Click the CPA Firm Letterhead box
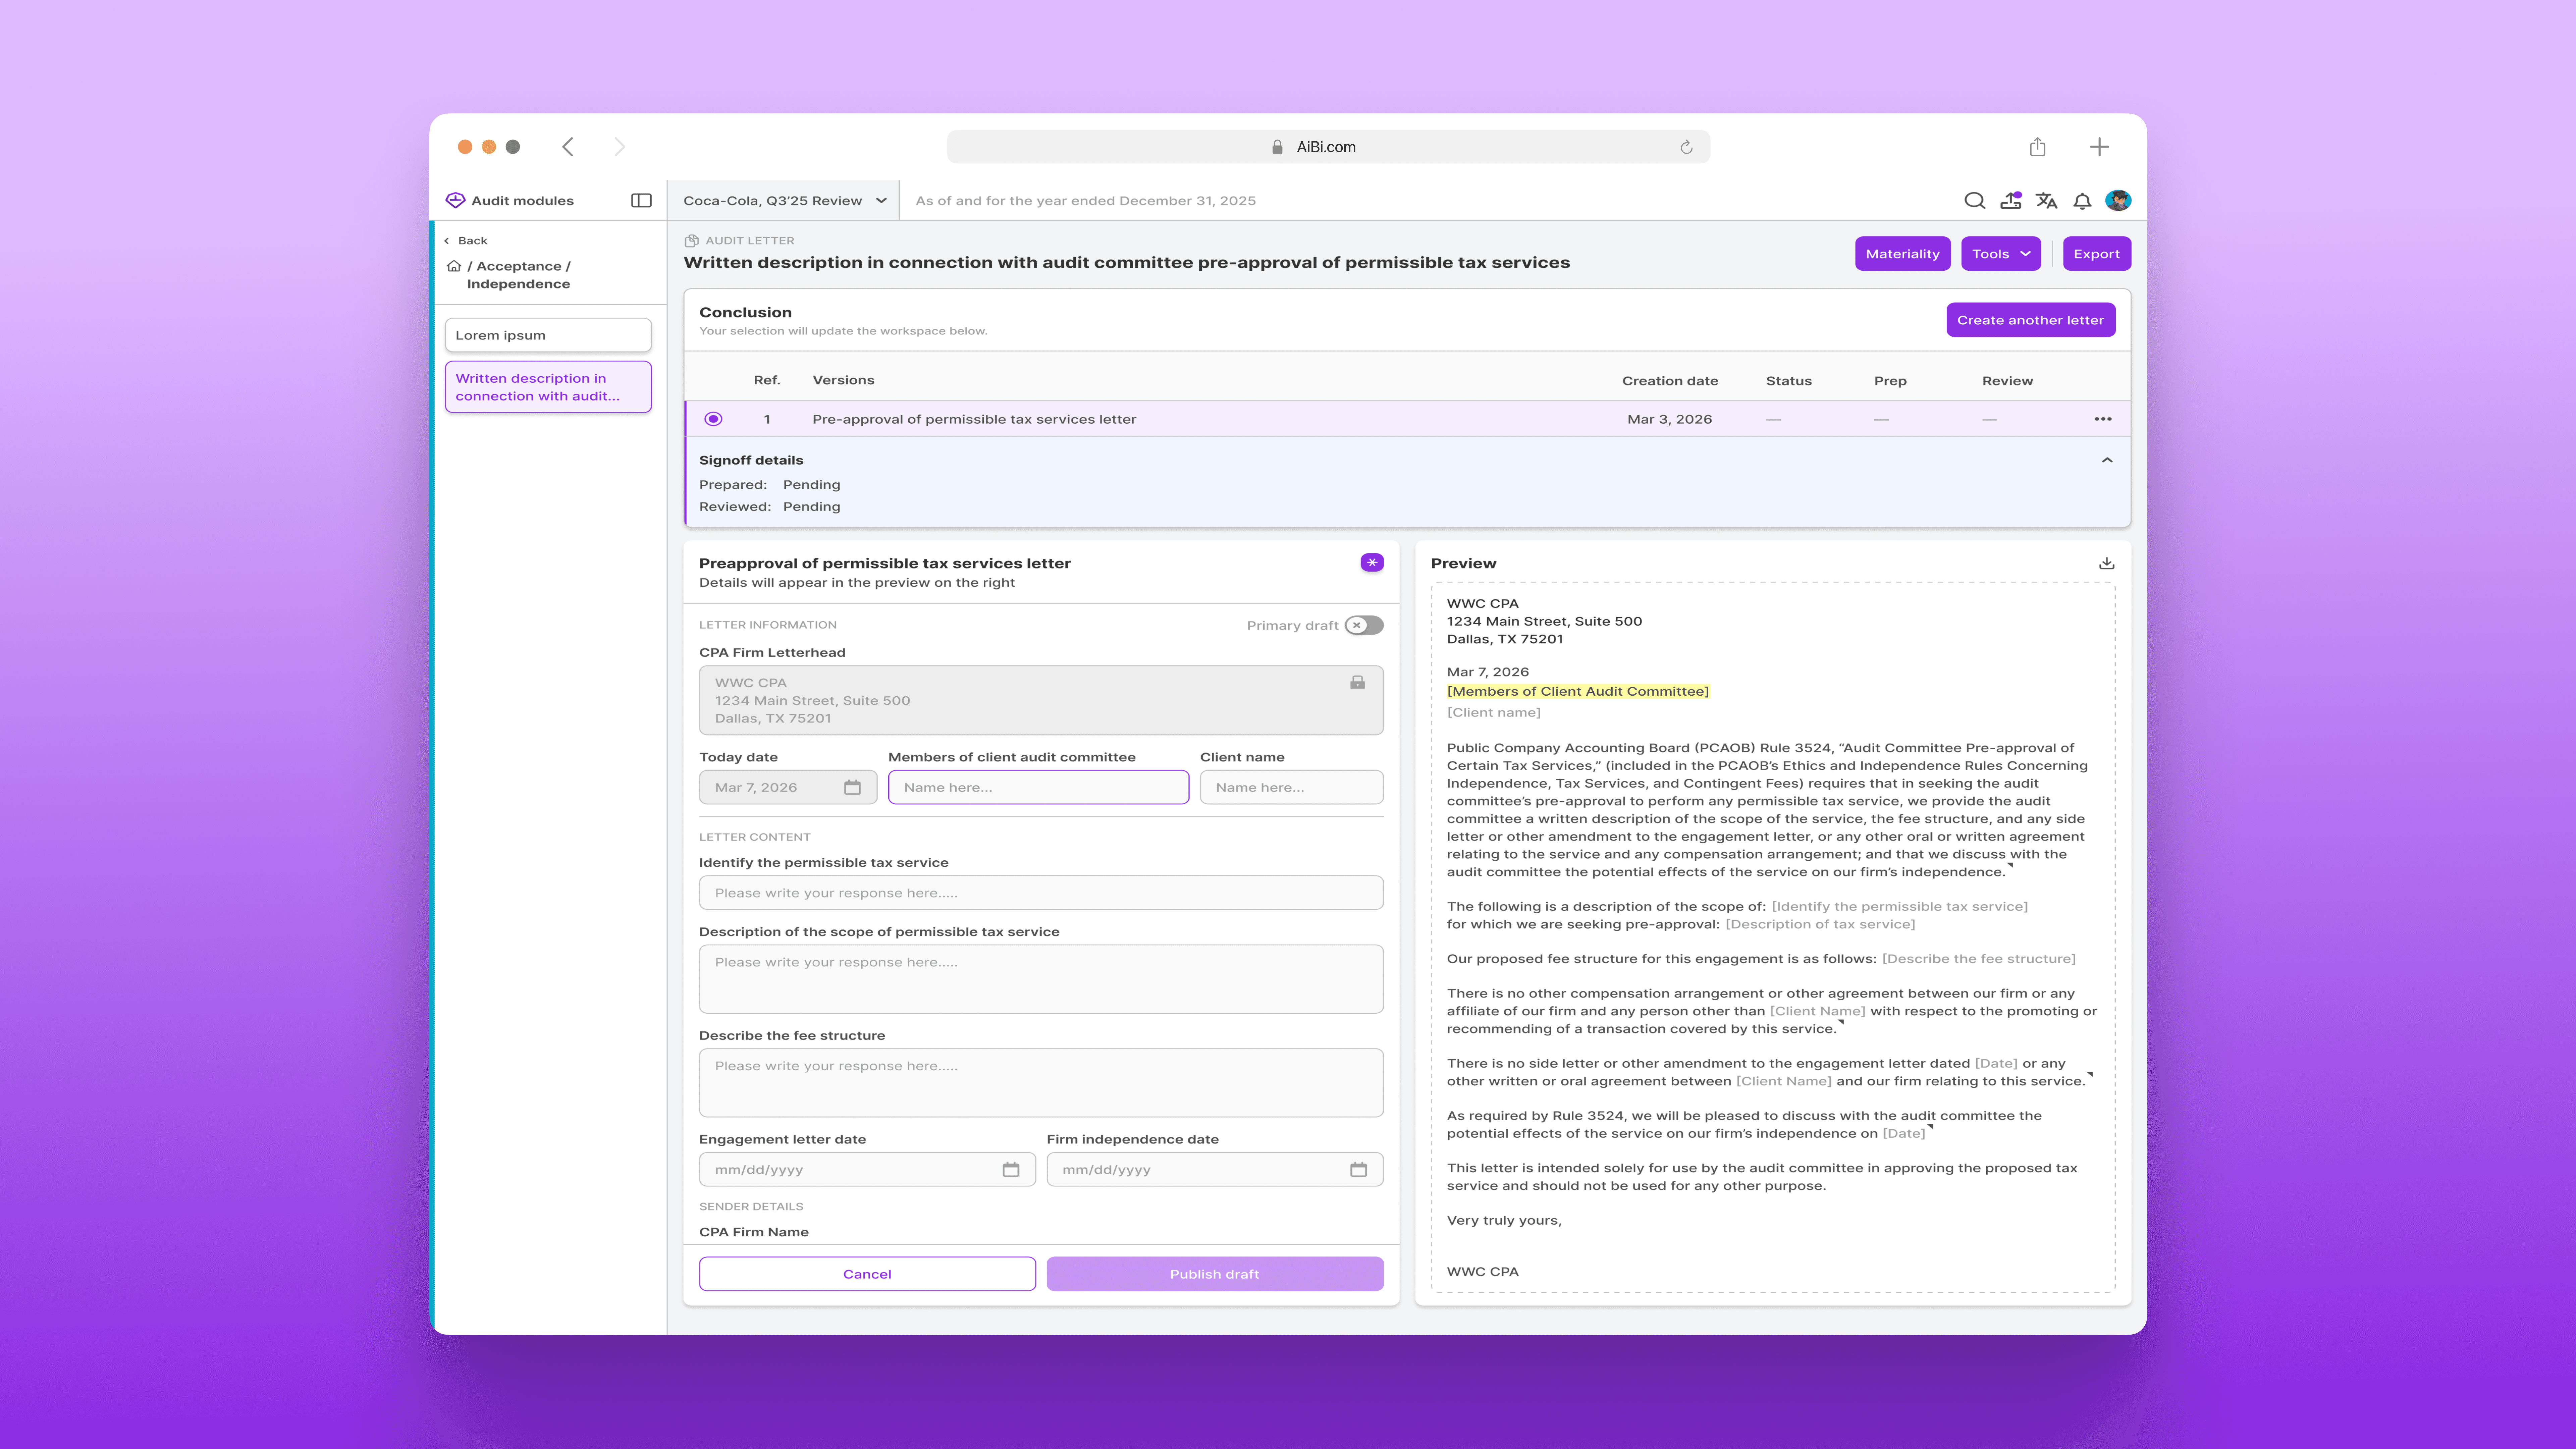 (1041, 700)
